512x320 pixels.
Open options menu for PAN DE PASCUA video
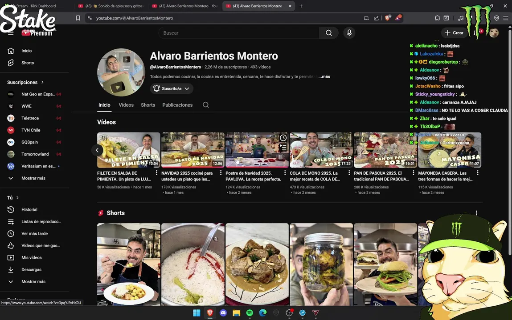pos(414,173)
